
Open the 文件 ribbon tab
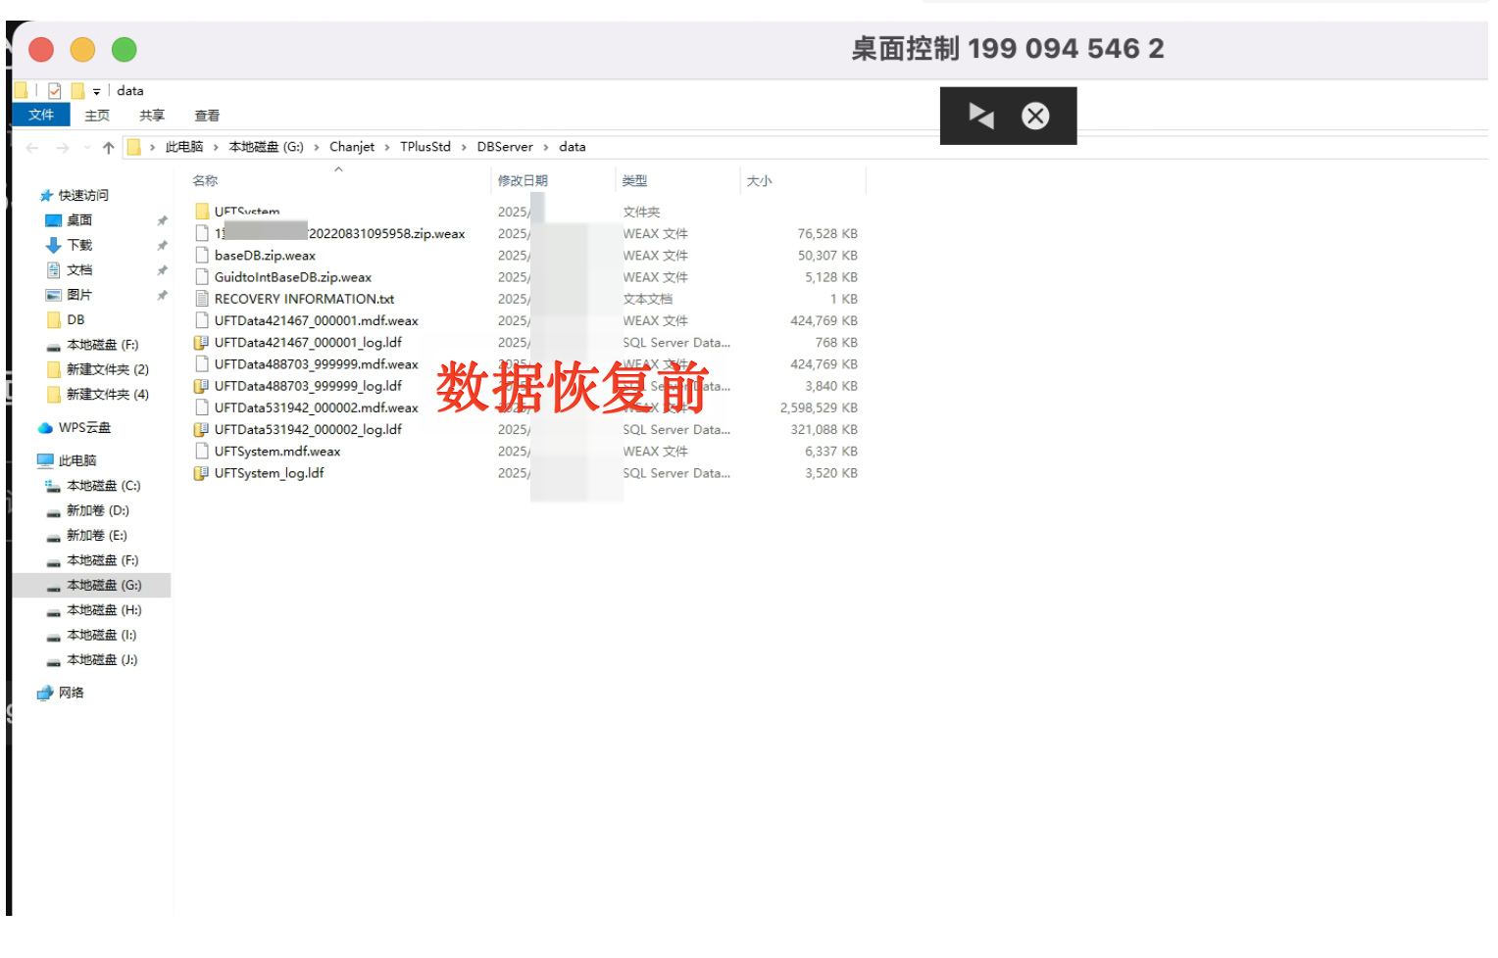point(41,116)
